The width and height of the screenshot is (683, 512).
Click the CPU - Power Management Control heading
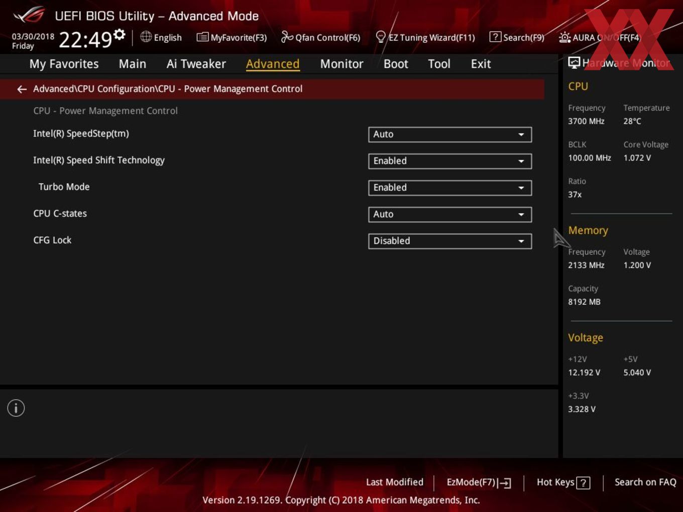[x=105, y=110]
